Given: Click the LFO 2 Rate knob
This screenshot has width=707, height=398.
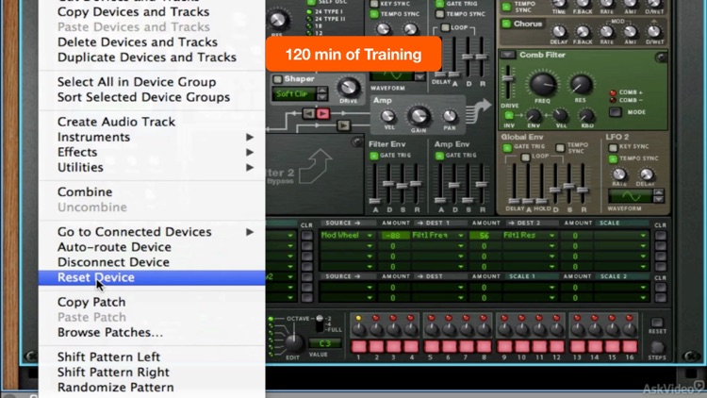Looking at the screenshot, I should pyautogui.click(x=620, y=174).
